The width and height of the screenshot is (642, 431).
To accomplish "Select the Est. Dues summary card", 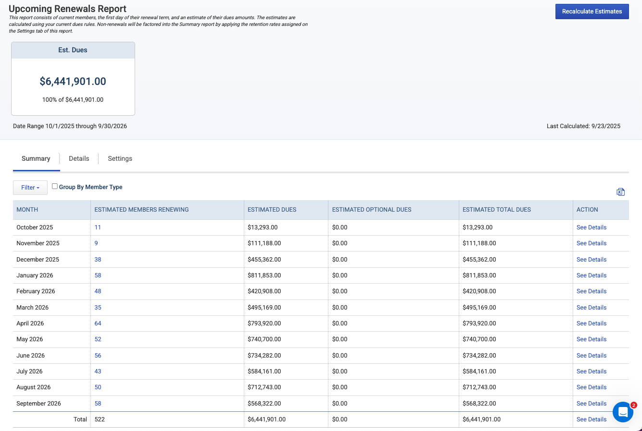I will [73, 79].
